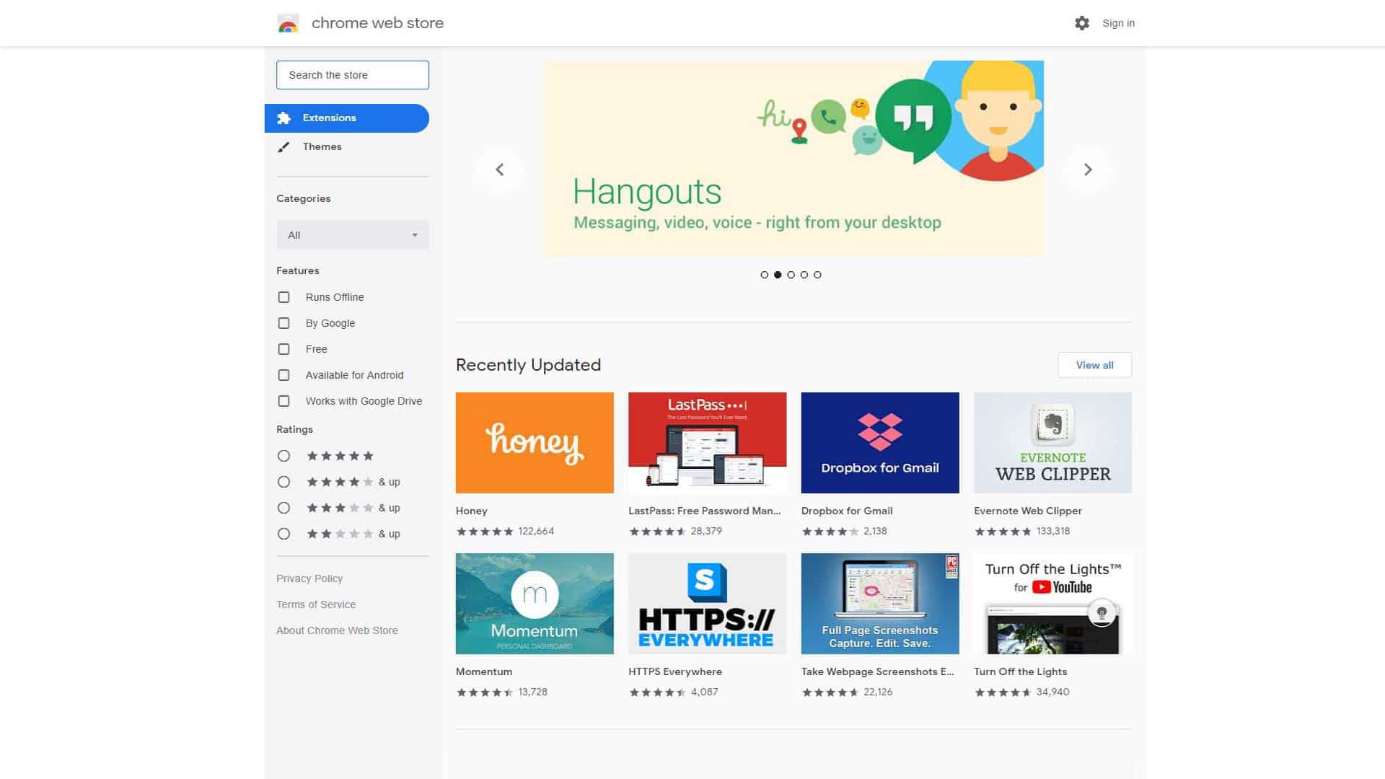Screen dimensions: 1385x779
Task: Click the Sign in link
Action: 1118,23
